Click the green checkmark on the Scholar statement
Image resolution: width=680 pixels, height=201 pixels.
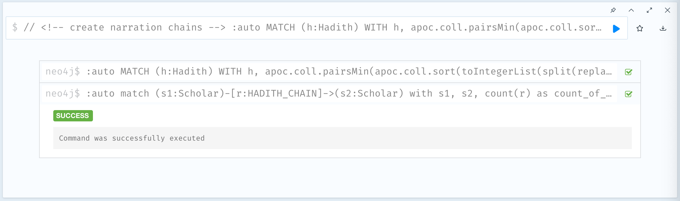pos(629,94)
